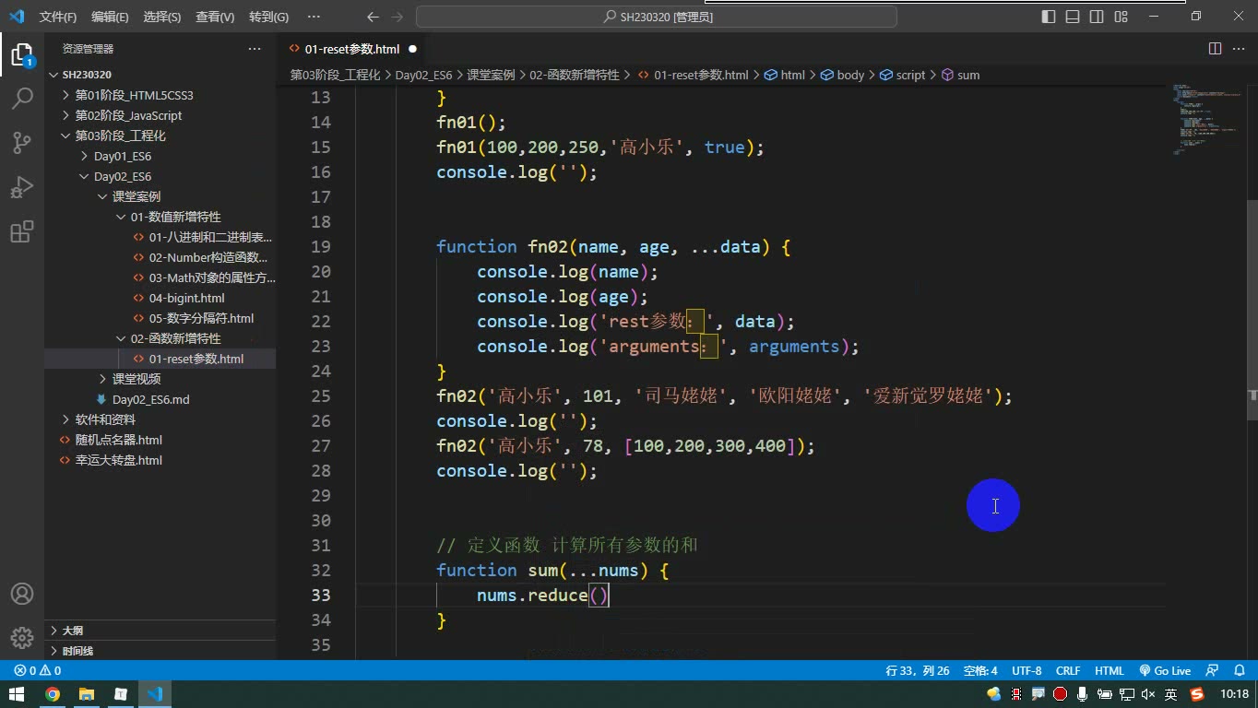Open notifications bell in status bar
Image resolution: width=1258 pixels, height=708 pixels.
point(1239,671)
